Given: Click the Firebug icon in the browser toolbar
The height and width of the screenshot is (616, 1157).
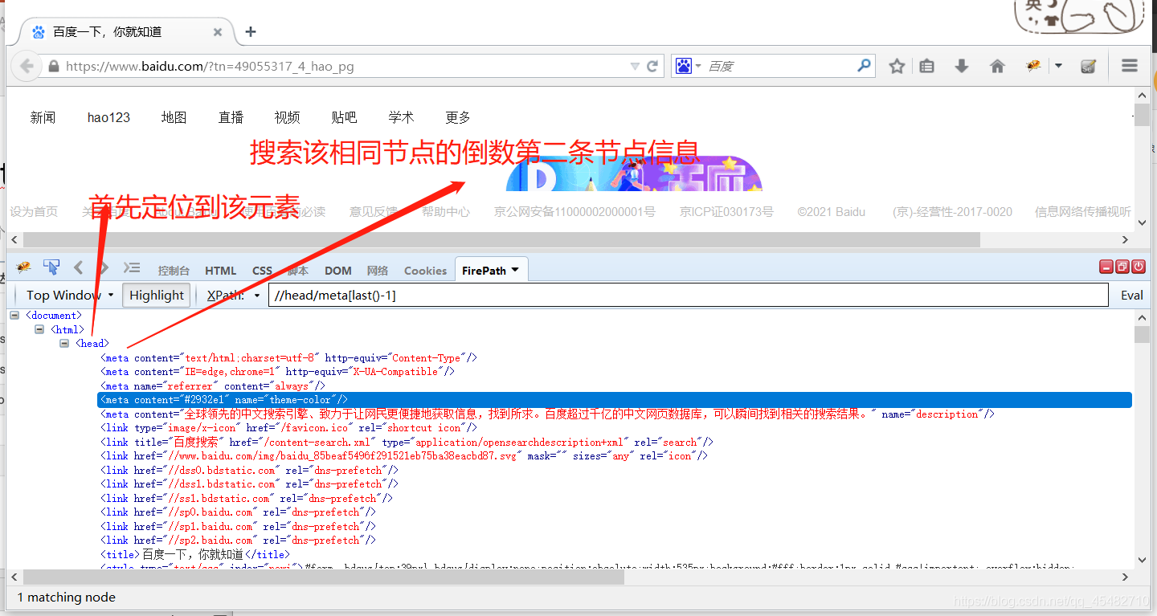Looking at the screenshot, I should pos(1033,67).
